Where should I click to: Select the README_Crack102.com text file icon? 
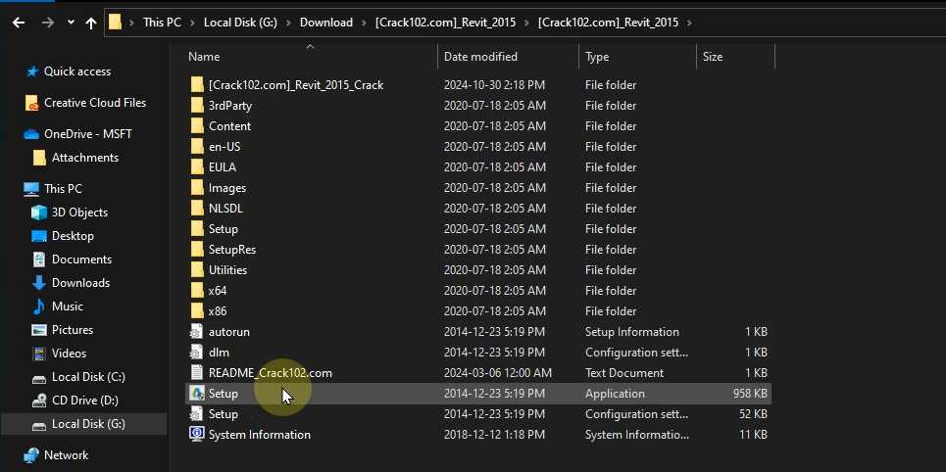(x=197, y=373)
